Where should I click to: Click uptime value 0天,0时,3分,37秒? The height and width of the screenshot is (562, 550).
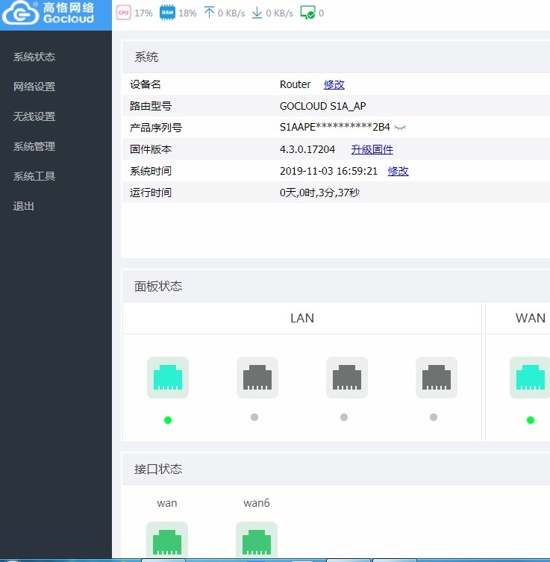pos(319,193)
